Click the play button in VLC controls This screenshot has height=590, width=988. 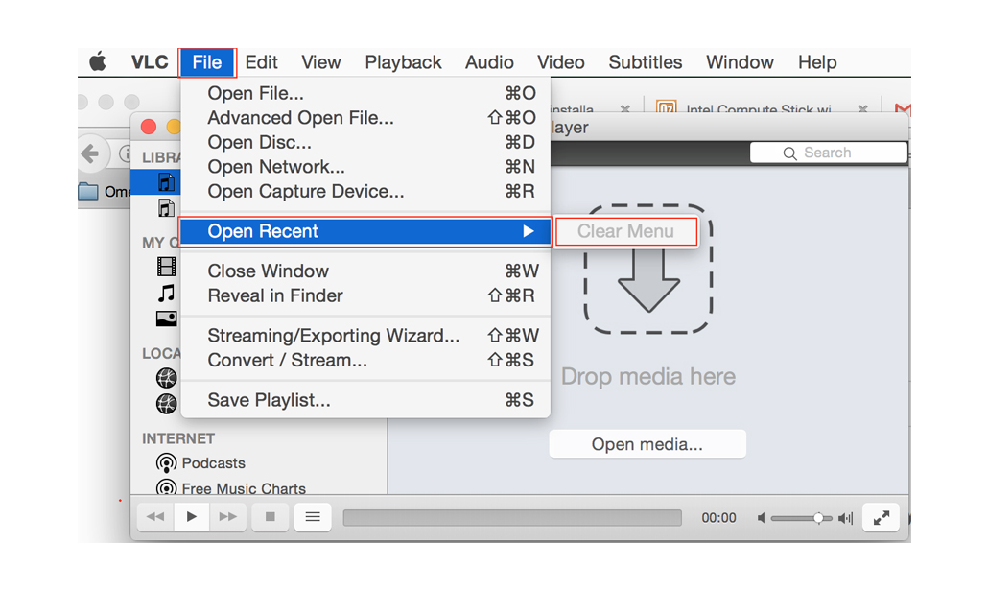click(192, 517)
